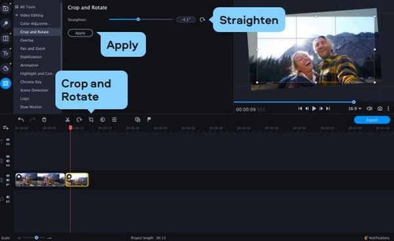394x241 pixels.
Task: Open the preview volume speaker icon
Action: [x=369, y=109]
